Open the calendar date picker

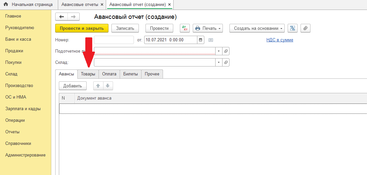point(201,40)
